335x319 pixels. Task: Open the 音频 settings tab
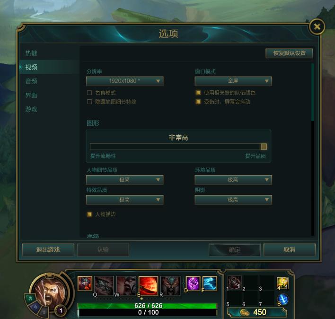31,81
